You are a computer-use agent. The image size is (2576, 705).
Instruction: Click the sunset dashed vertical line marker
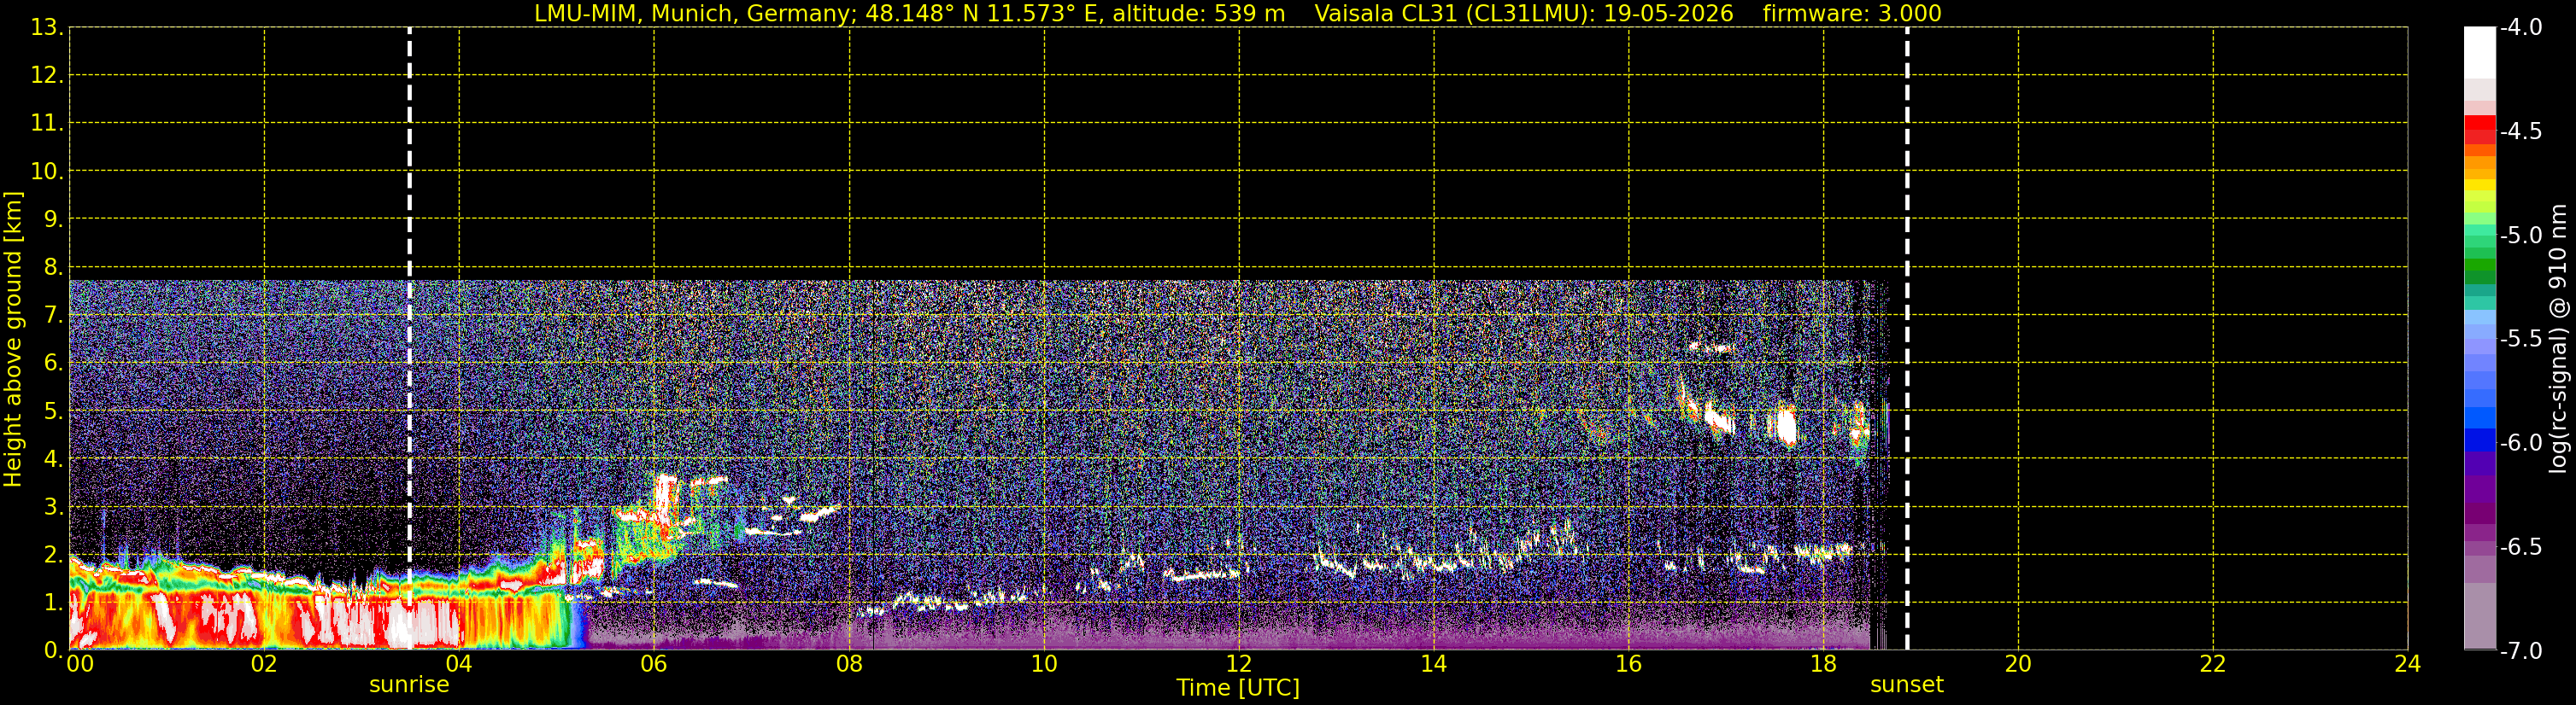point(1907,339)
